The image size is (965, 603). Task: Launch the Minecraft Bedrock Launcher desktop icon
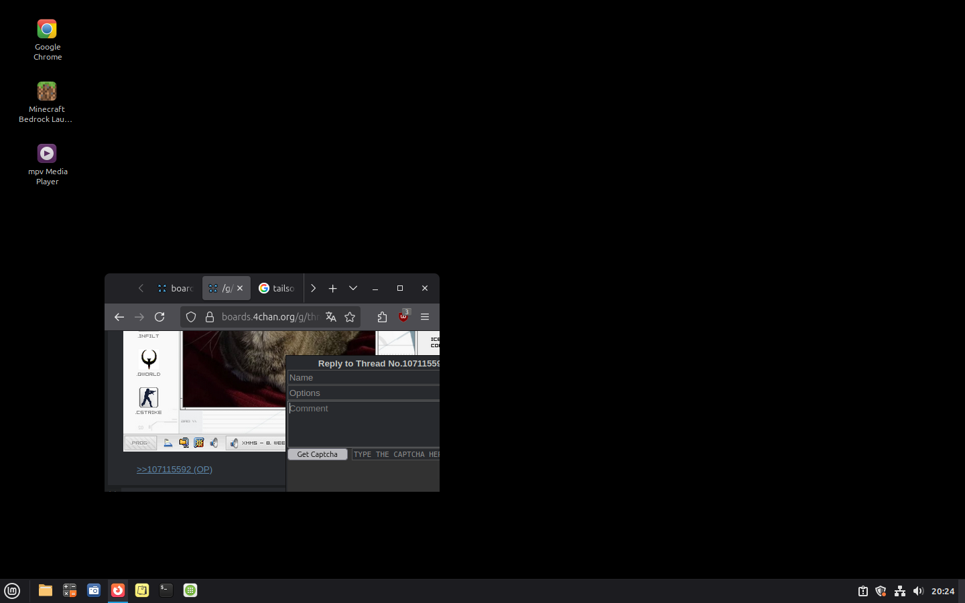[x=46, y=102]
